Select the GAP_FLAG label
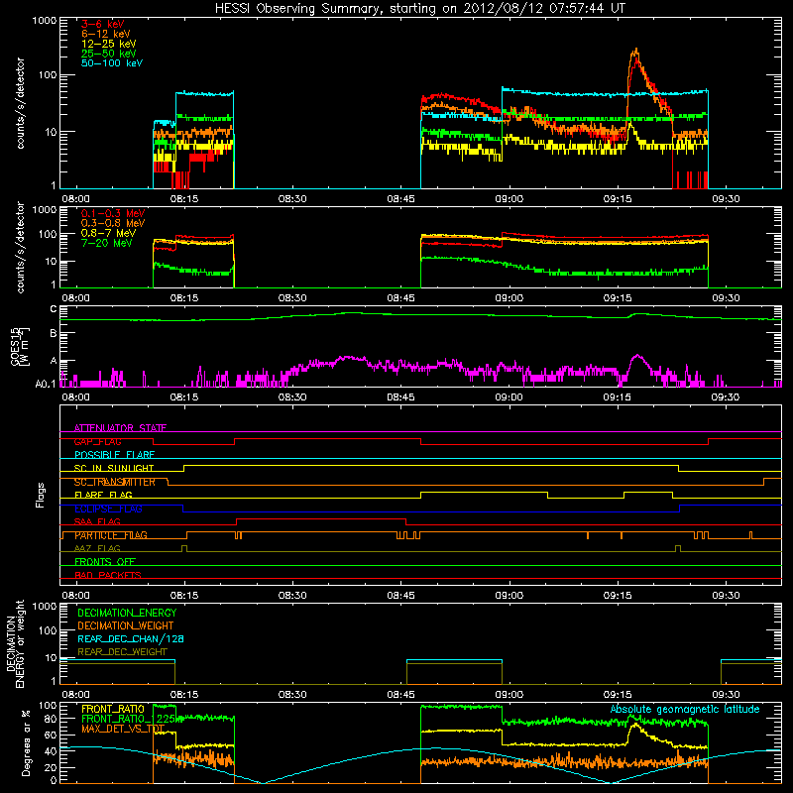This screenshot has width=793, height=793. [x=97, y=441]
